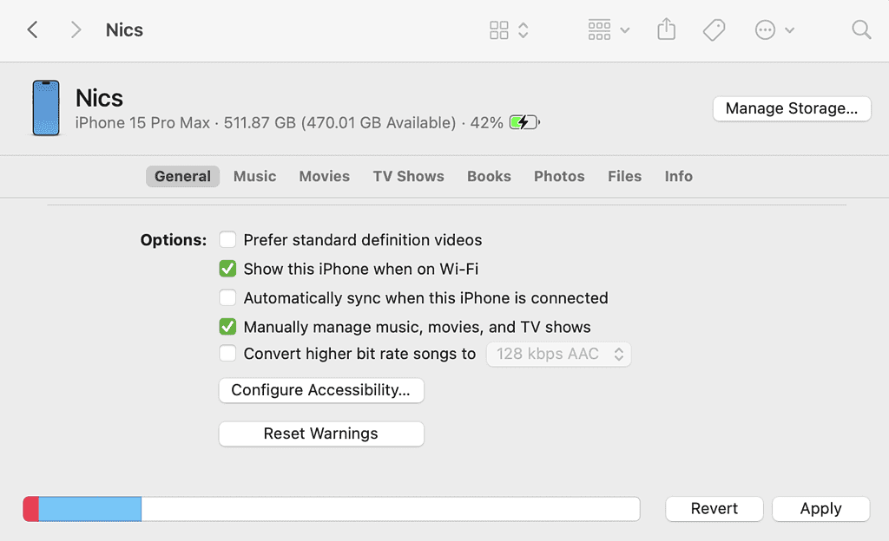Click the Manage Storage button

point(791,108)
